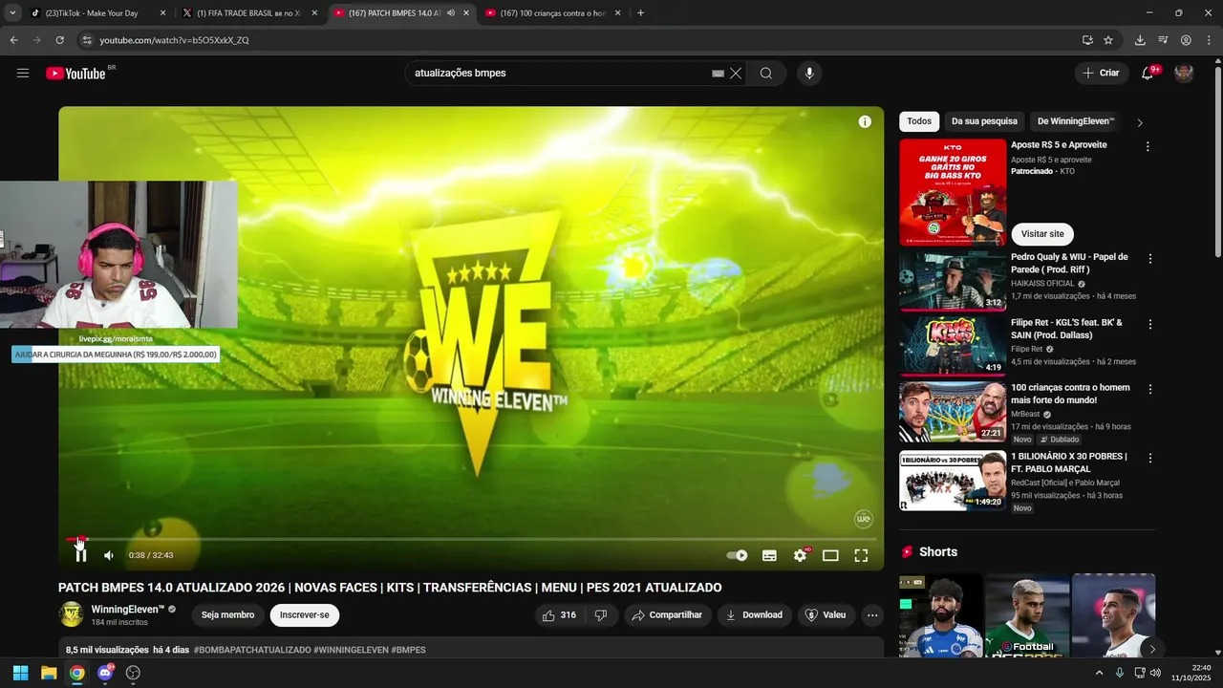The width and height of the screenshot is (1223, 688).
Task: Open Chrome three-dot menu
Action: click(1209, 40)
